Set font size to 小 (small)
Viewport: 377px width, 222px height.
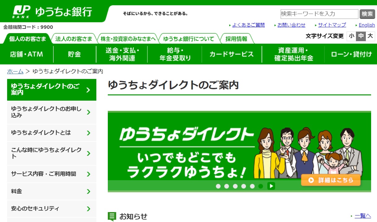(x=351, y=36)
